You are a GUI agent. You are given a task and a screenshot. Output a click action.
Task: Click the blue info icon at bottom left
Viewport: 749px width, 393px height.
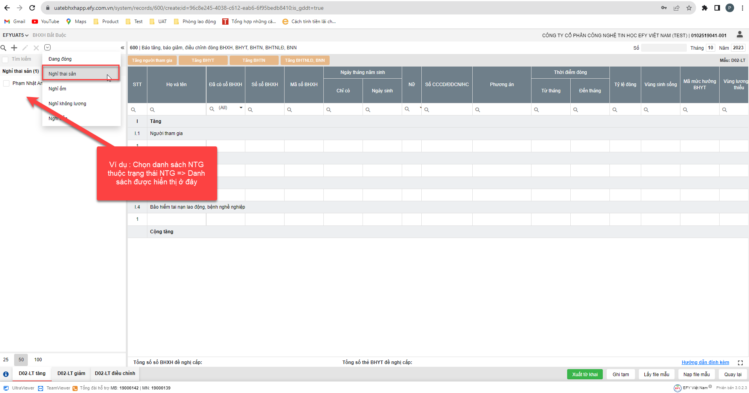coord(6,374)
